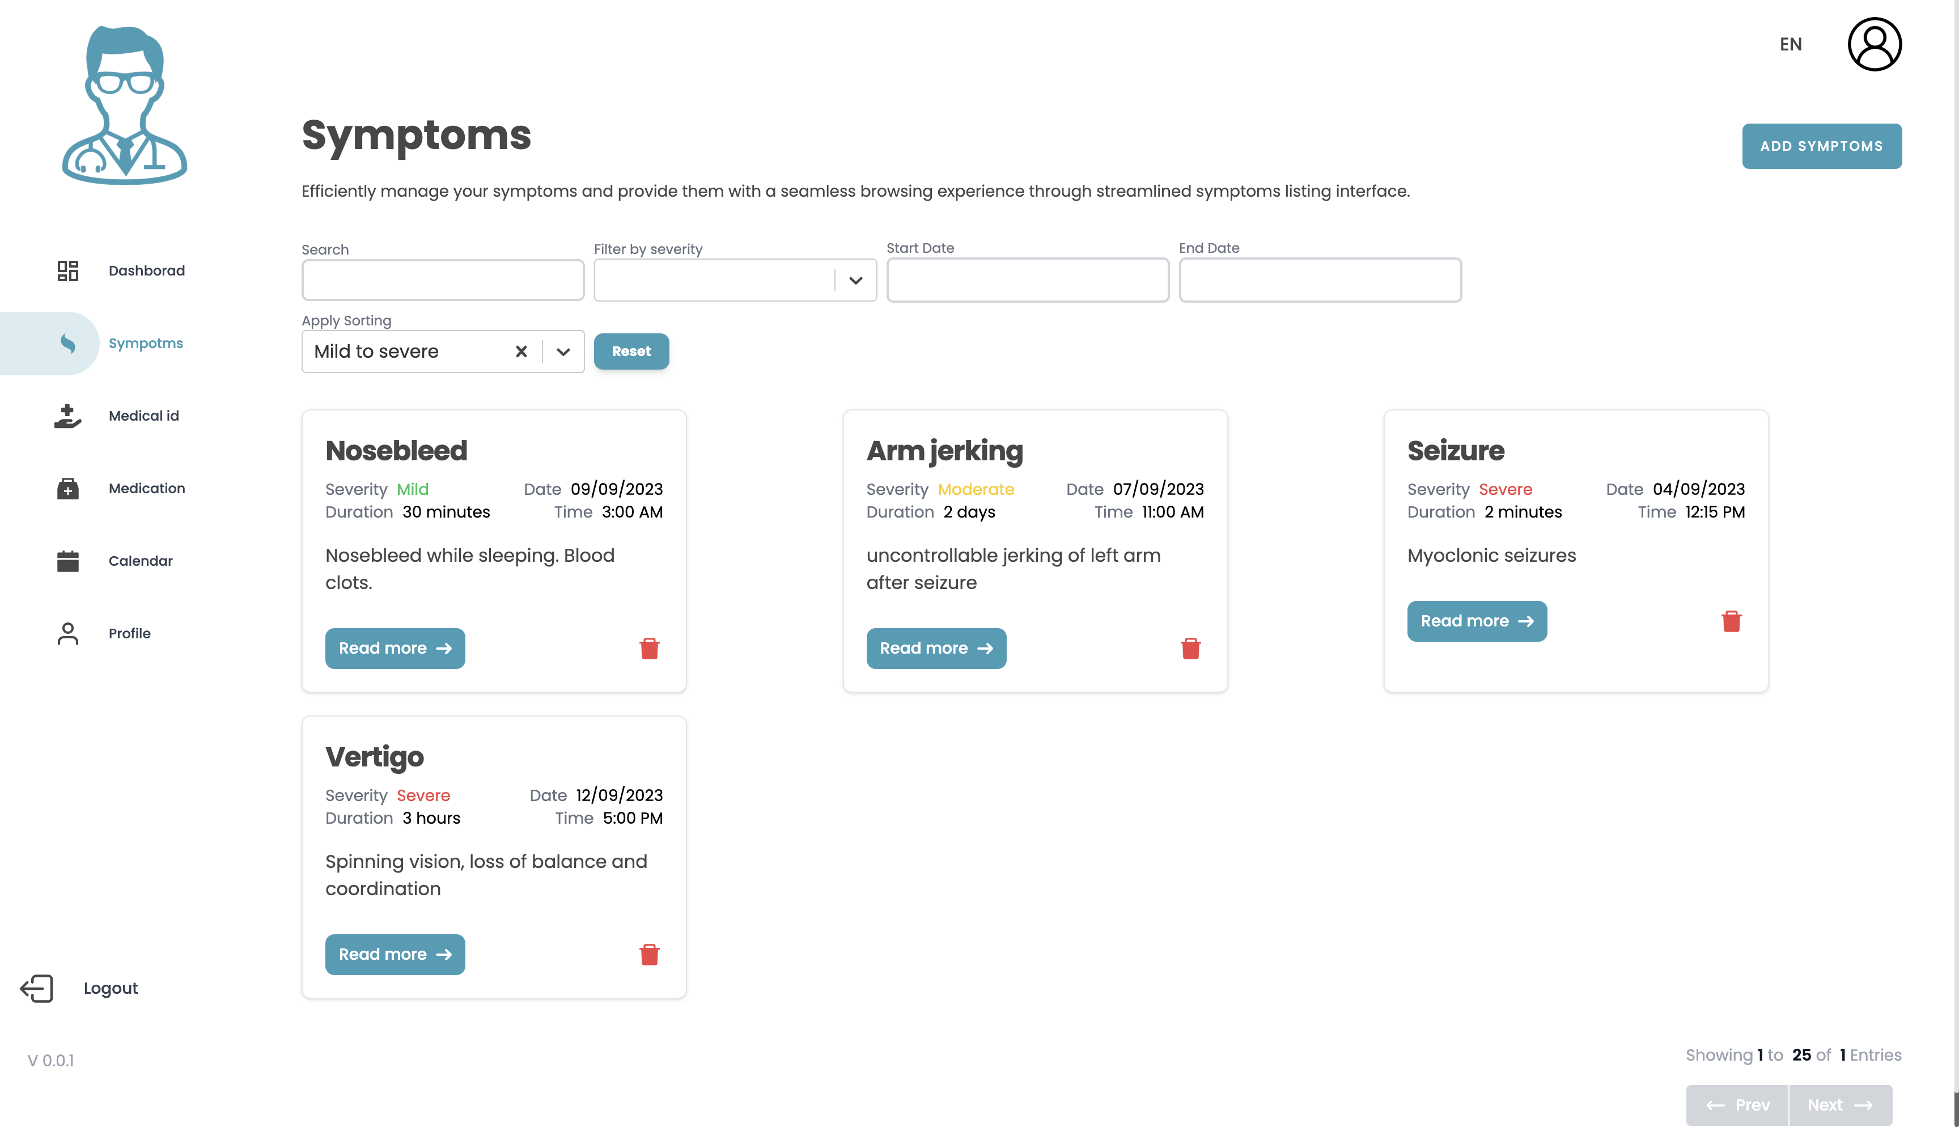Open the Dashboard sidebar icon

click(x=67, y=271)
